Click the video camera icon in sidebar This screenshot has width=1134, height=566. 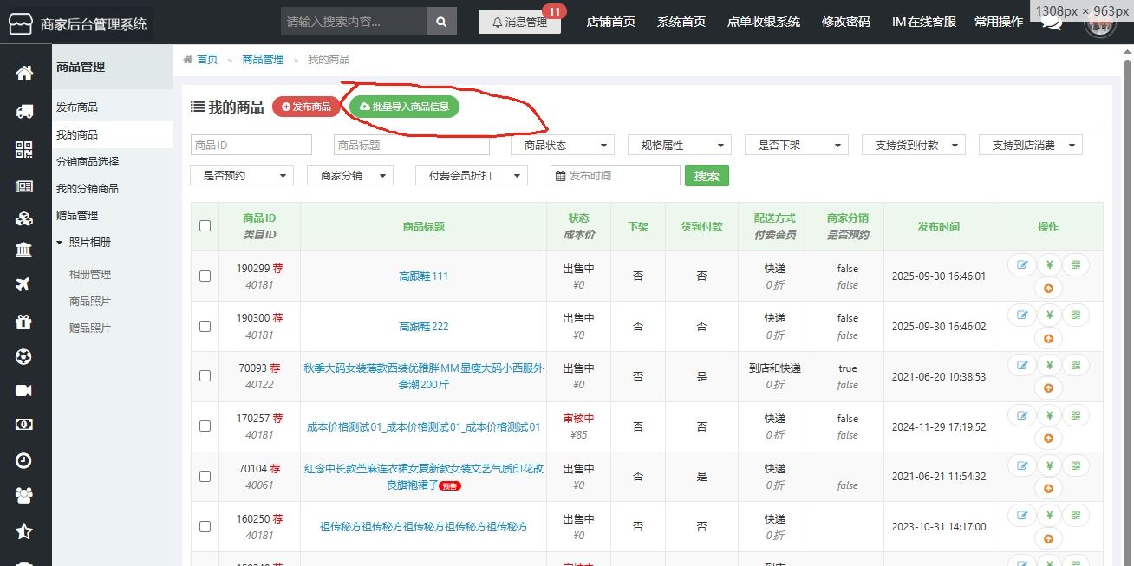tap(24, 391)
